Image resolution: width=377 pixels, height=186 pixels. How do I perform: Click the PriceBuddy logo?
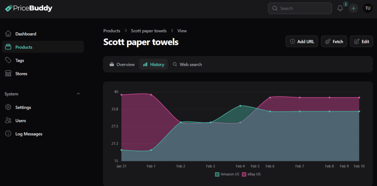29,8
